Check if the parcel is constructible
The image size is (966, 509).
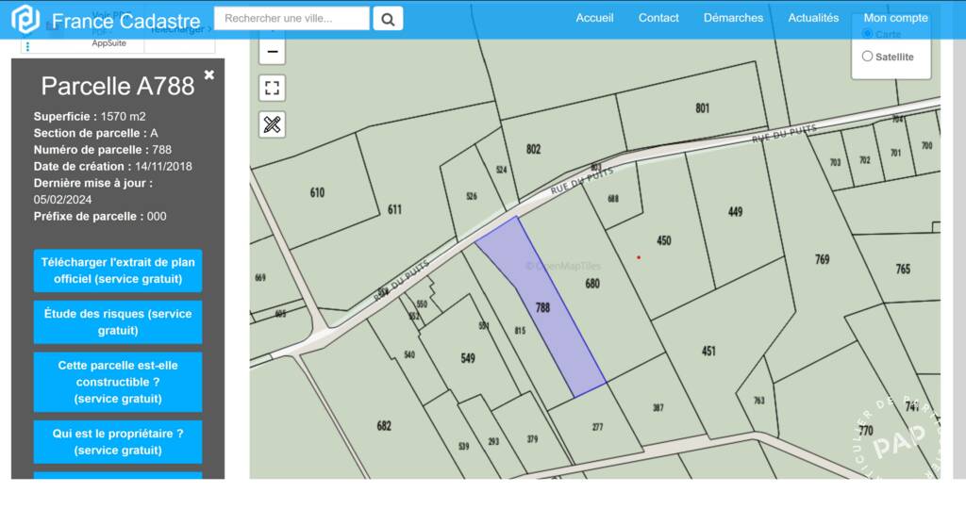(118, 382)
